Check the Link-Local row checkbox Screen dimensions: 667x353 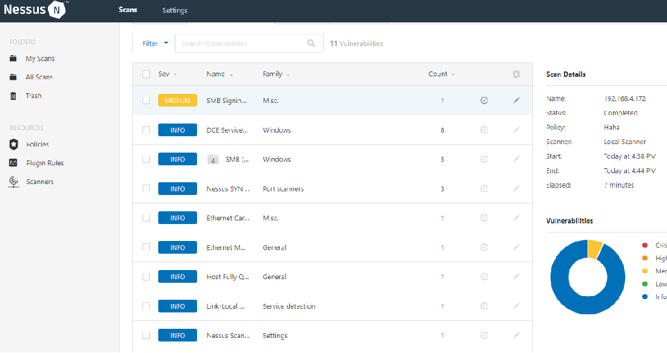click(146, 306)
